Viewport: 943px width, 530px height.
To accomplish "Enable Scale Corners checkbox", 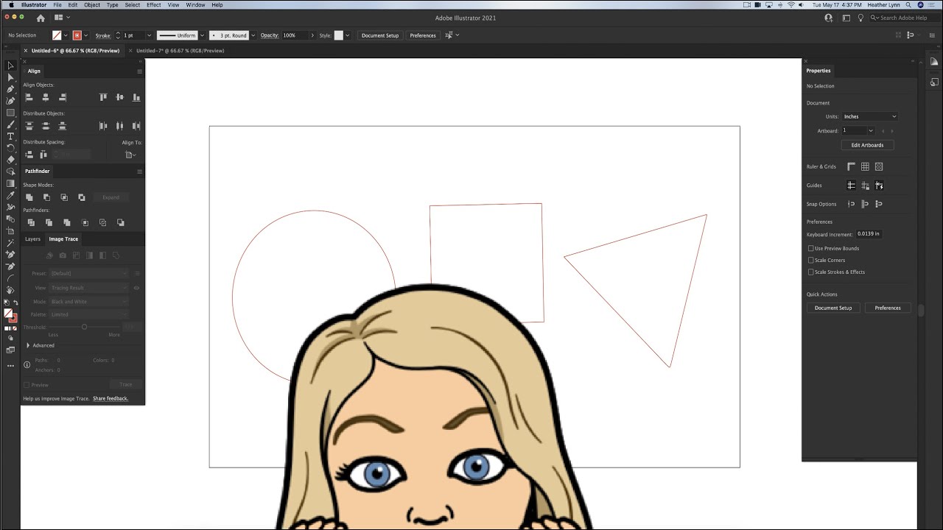I will [x=811, y=260].
